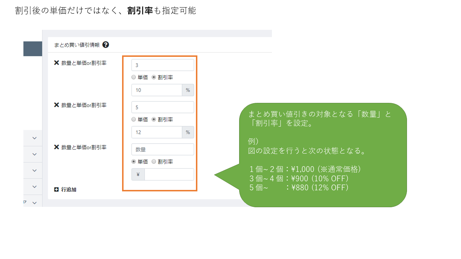Click the quantity field containing 3
461x259 pixels.
point(162,65)
